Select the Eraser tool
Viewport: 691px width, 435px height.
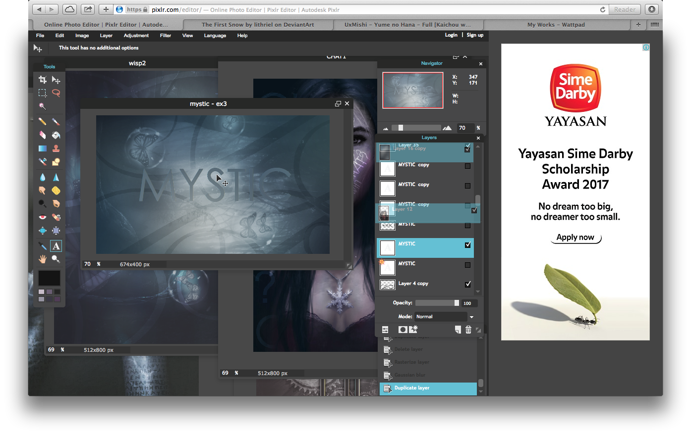(x=43, y=135)
